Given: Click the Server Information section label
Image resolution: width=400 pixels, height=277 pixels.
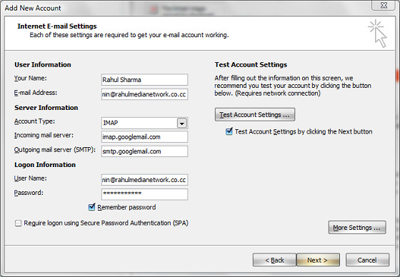Looking at the screenshot, I should tap(46, 108).
